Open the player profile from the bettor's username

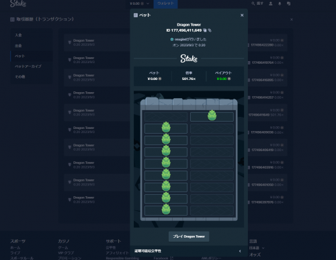[x=181, y=39]
